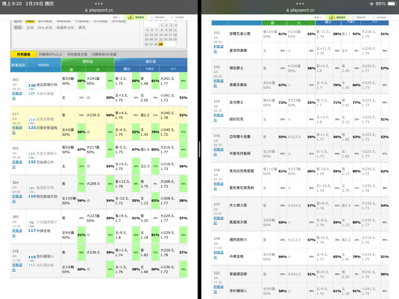Screen dimensions: 399x299
Task: Open 對戰資訊 link for game 302
Action: (x=17, y=96)
